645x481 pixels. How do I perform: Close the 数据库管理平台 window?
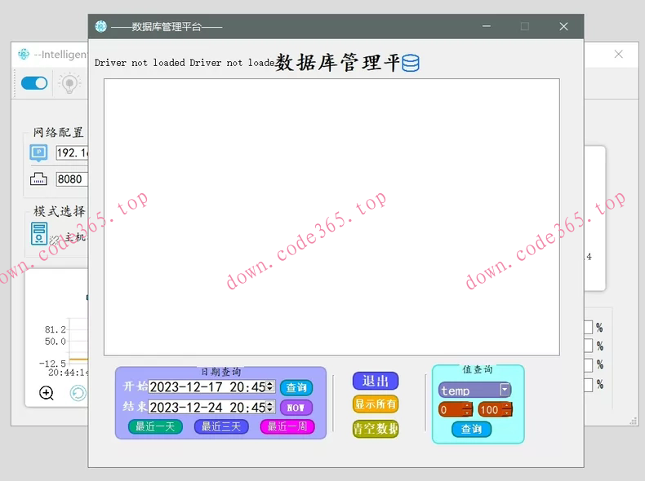point(563,26)
